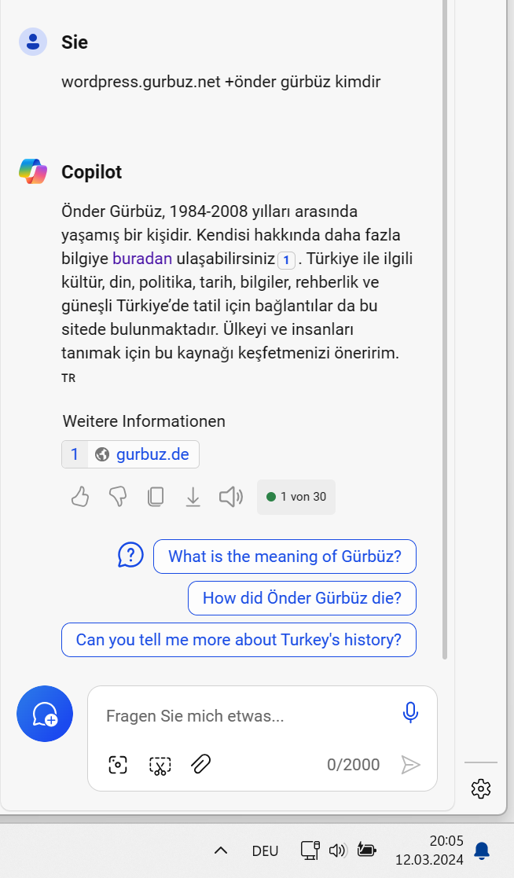Open the taskbar volume speaker control

[338, 850]
